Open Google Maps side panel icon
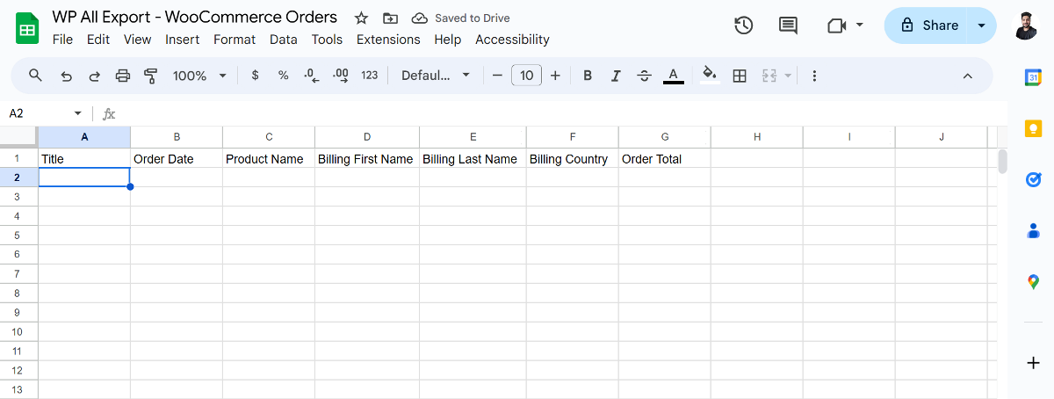 coord(1033,282)
